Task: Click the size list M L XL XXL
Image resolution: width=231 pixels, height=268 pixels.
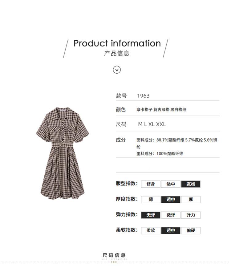Action: [x=152, y=124]
